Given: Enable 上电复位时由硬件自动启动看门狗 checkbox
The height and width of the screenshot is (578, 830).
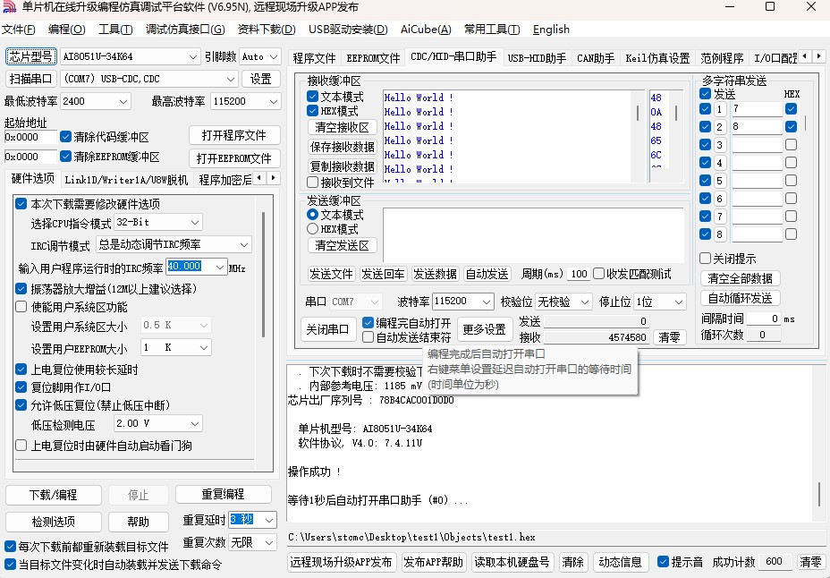Looking at the screenshot, I should point(21,446).
